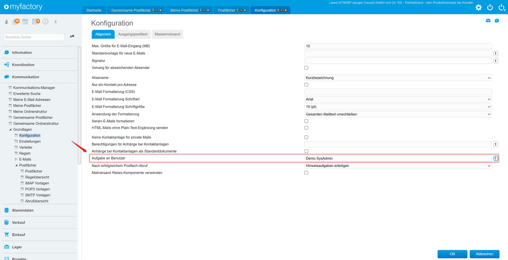Click the myfactory logo

point(23,7)
